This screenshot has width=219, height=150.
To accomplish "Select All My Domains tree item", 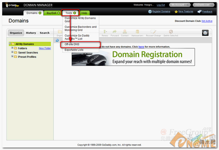I will click(30, 44).
